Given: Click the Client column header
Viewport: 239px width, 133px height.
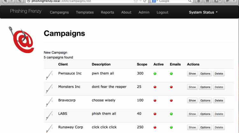Looking at the screenshot, I should pos(63,64).
